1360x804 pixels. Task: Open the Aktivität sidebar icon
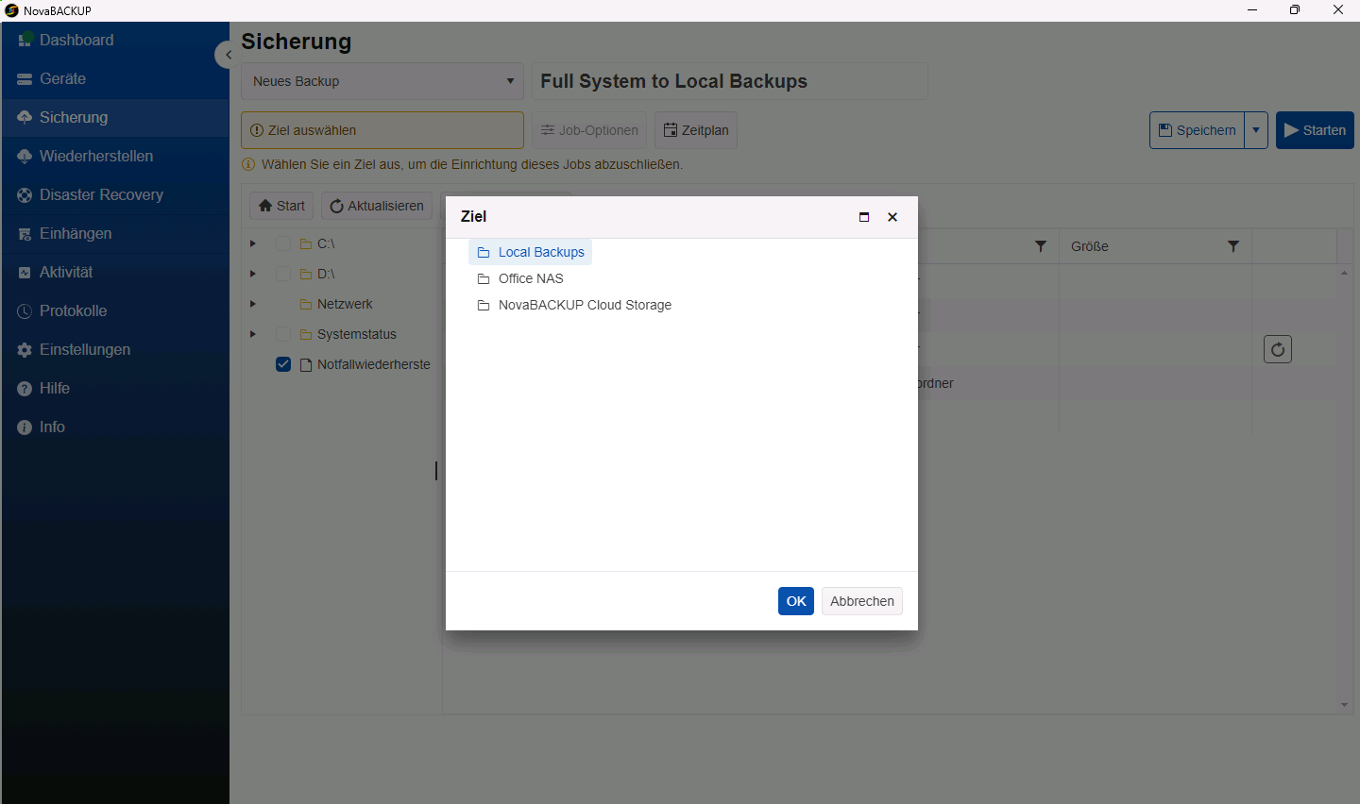[x=25, y=273]
